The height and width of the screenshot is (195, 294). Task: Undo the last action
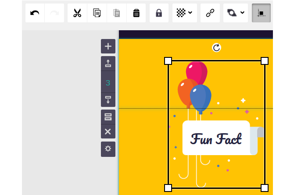point(35,13)
